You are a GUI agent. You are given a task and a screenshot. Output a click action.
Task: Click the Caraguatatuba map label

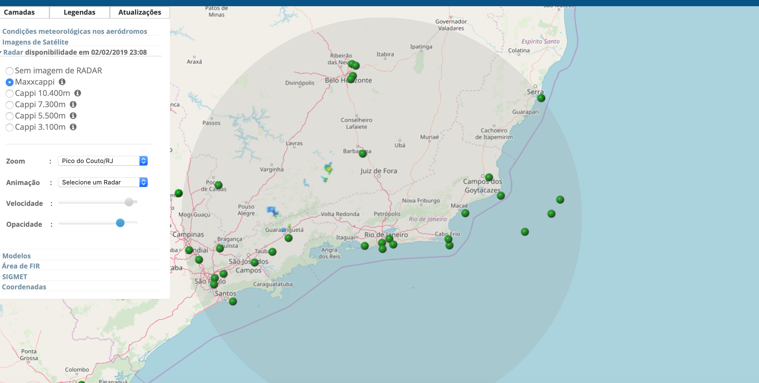[273, 284]
